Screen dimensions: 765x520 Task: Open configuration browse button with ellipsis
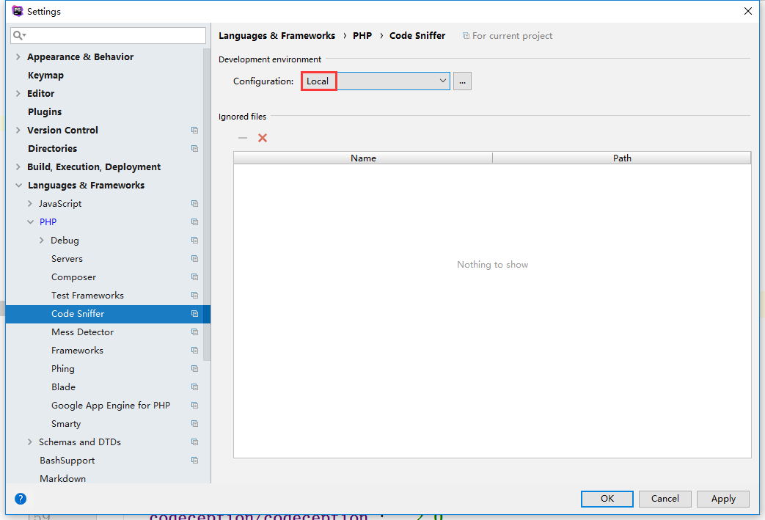[x=462, y=81]
